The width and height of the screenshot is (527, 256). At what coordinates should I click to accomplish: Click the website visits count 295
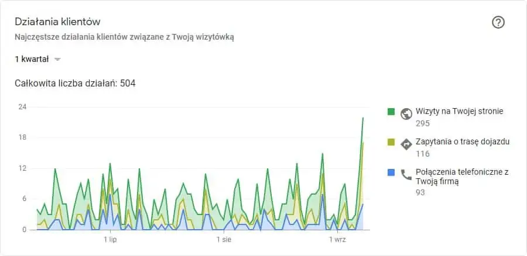click(x=423, y=123)
